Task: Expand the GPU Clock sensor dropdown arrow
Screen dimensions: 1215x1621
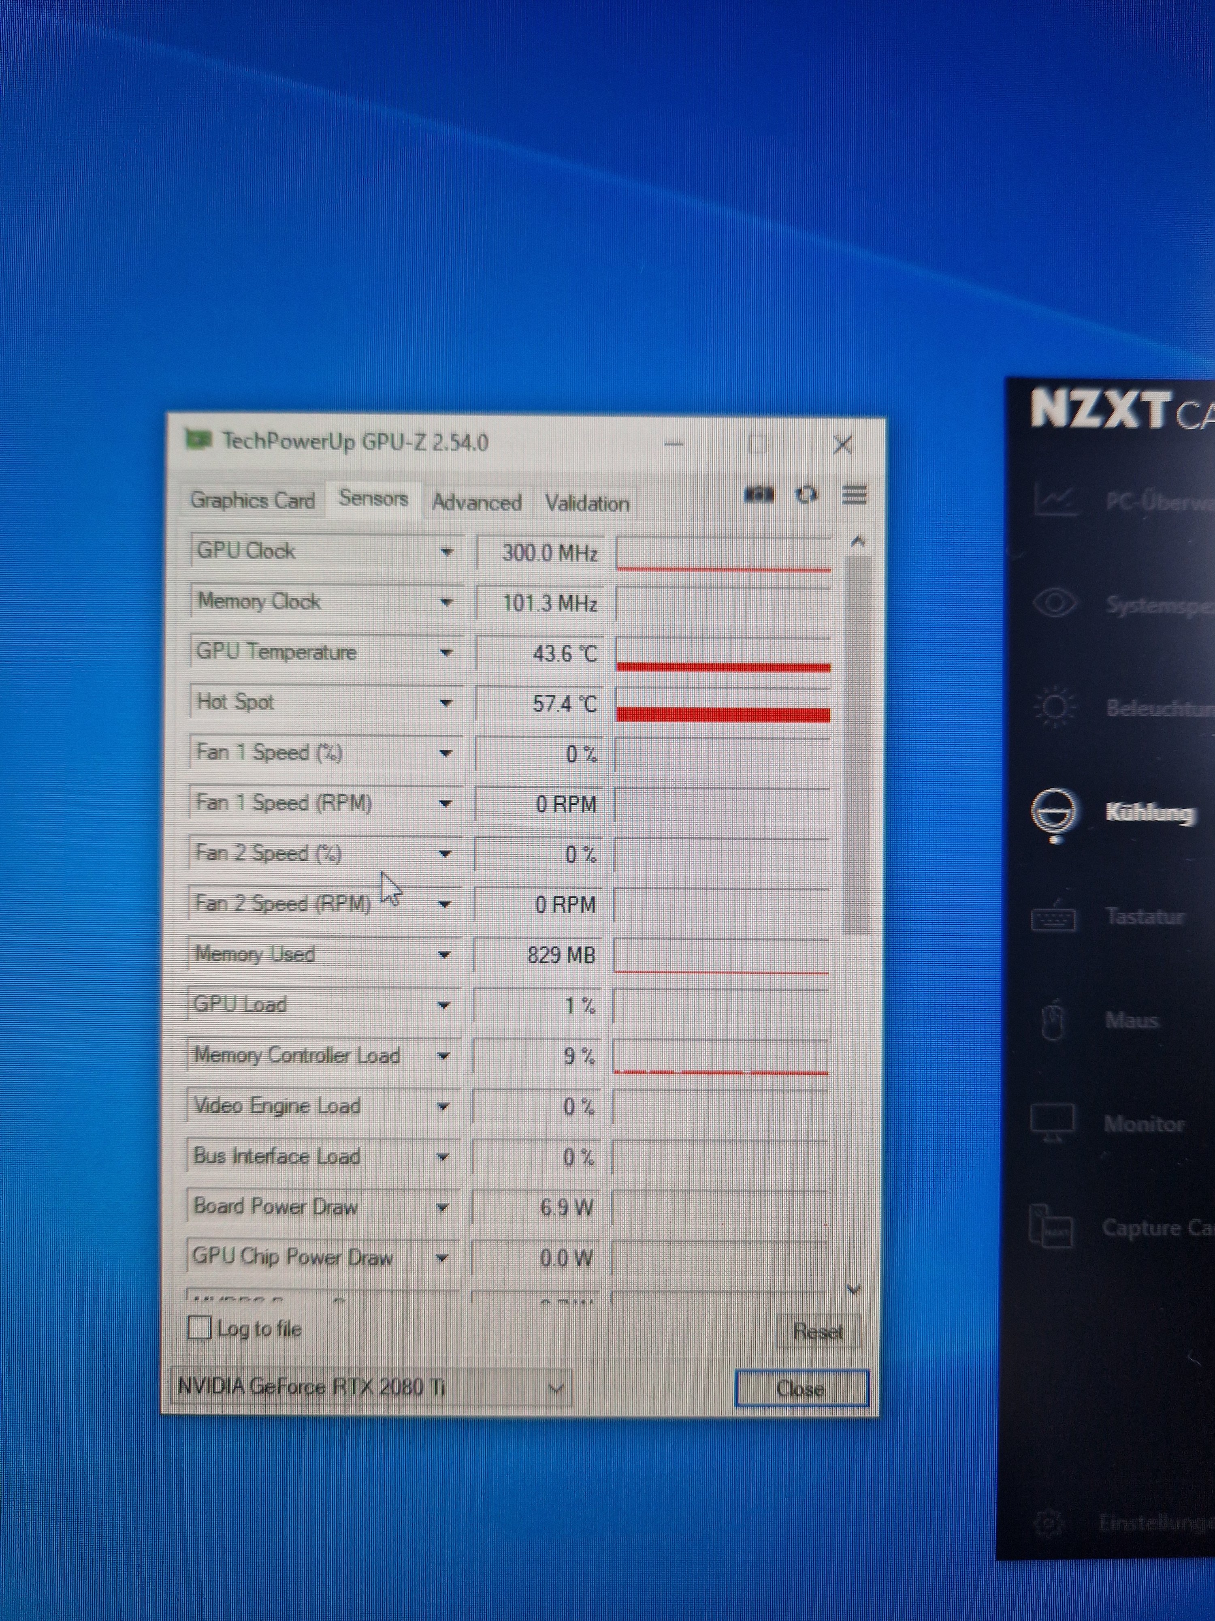Action: (x=446, y=552)
